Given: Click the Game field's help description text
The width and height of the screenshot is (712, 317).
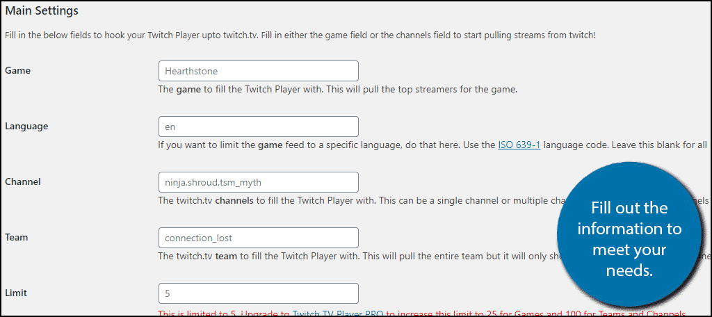Looking at the screenshot, I should pos(337,90).
